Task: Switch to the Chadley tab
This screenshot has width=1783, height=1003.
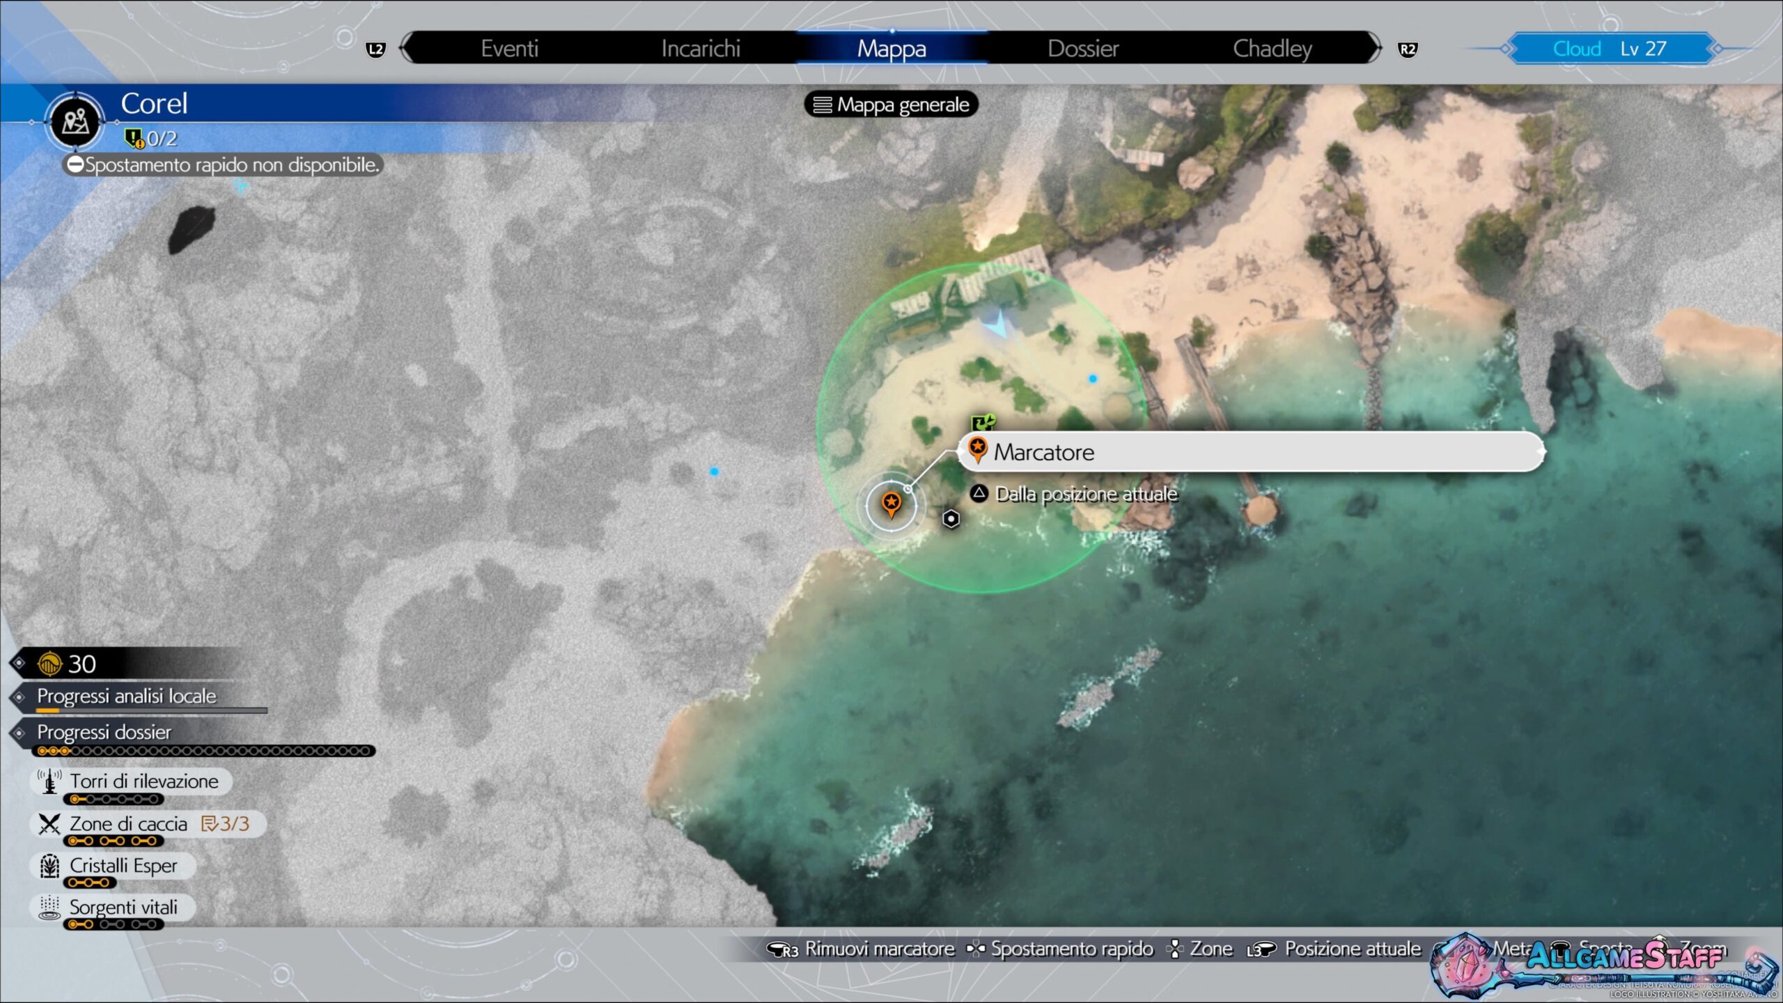Action: [x=1272, y=49]
